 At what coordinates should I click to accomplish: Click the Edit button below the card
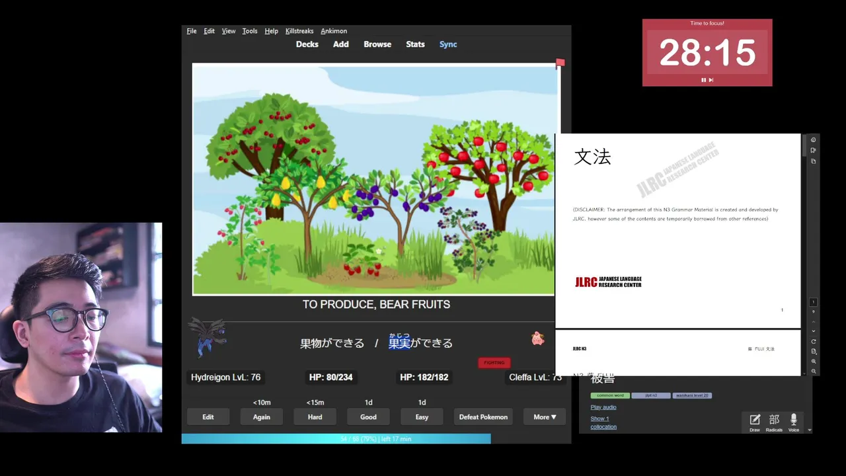coord(208,417)
